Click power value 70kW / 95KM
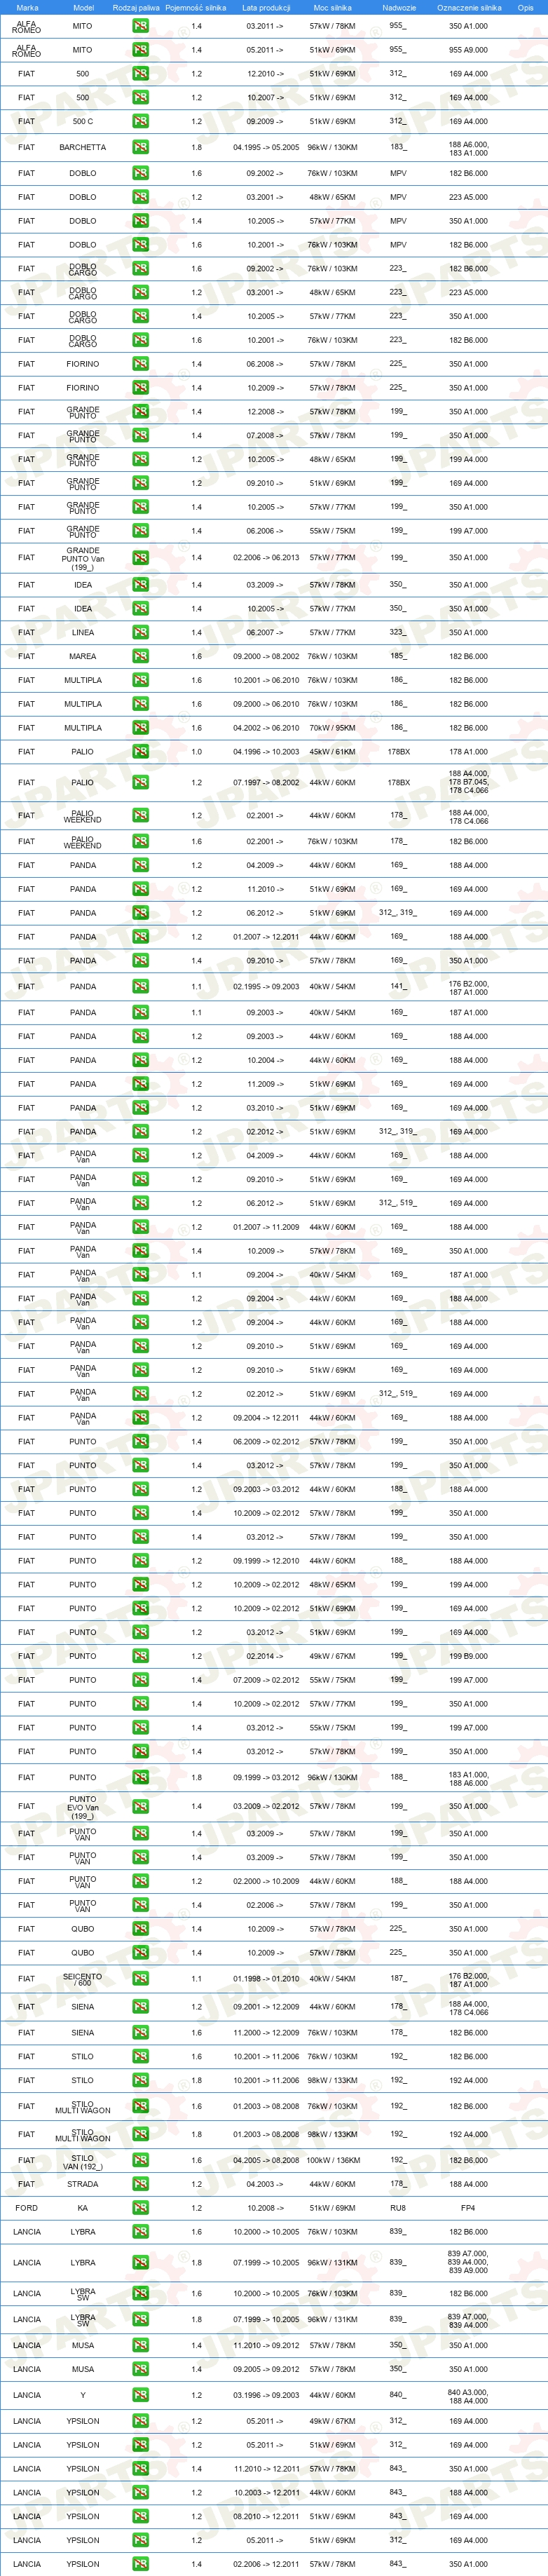The height and width of the screenshot is (2576, 548). (x=332, y=728)
